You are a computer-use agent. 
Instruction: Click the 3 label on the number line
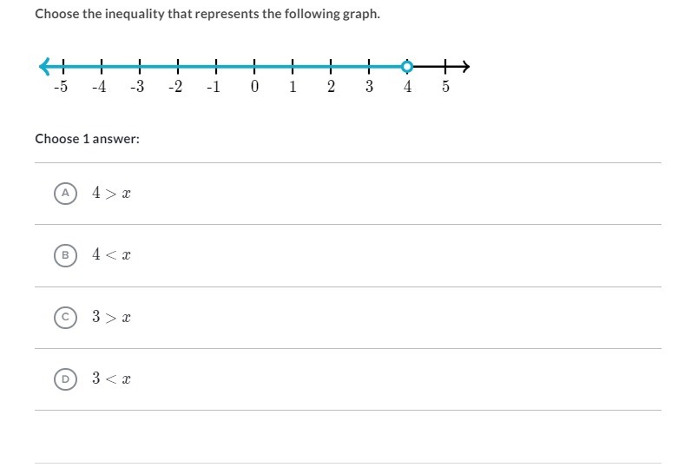[x=369, y=88]
